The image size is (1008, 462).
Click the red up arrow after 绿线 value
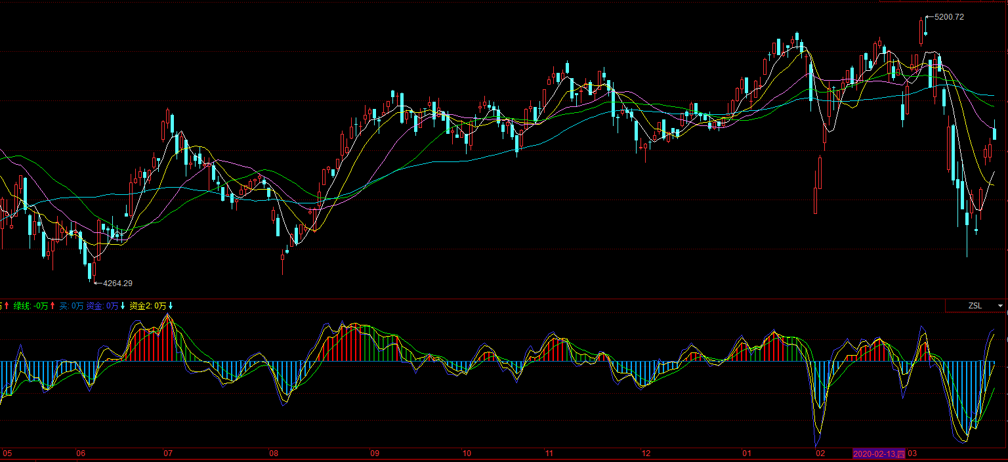52,306
